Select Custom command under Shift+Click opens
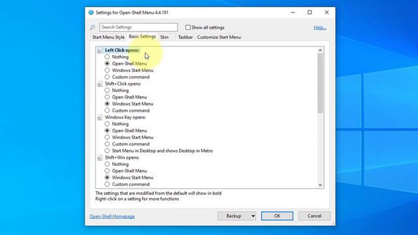Image resolution: width=418 pixels, height=235 pixels. tap(107, 110)
